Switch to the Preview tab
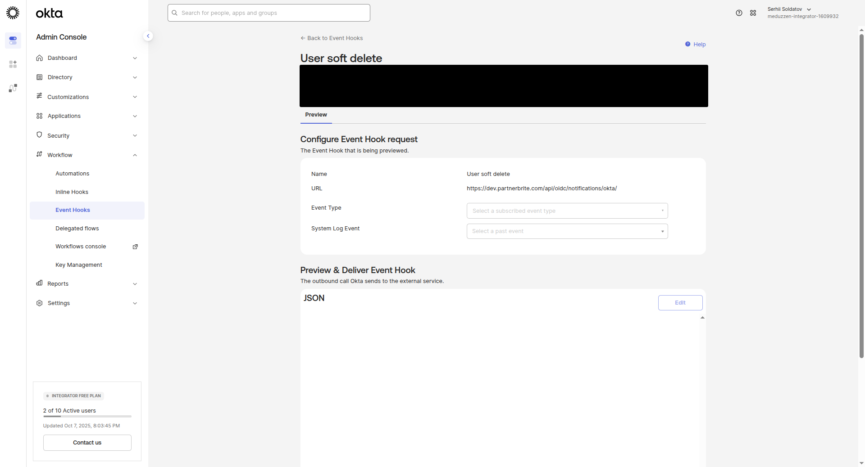This screenshot has height=467, width=865. (316, 115)
